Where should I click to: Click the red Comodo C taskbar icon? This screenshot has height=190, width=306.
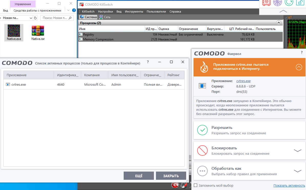(175, 185)
